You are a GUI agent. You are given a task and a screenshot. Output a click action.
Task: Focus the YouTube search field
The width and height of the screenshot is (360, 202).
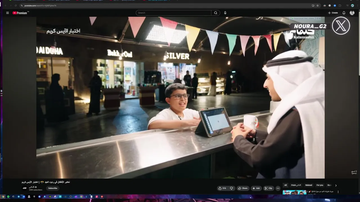coord(174,13)
